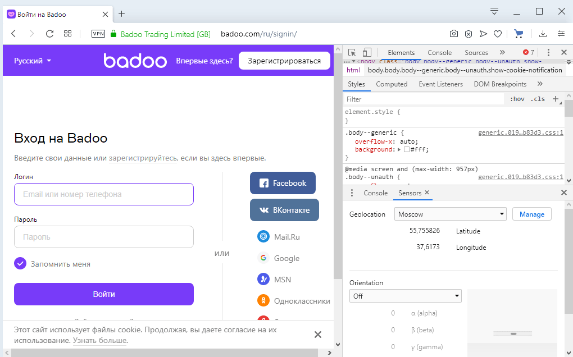The image size is (573, 357).
Task: Open the speed dial grid icon
Action: [68, 34]
